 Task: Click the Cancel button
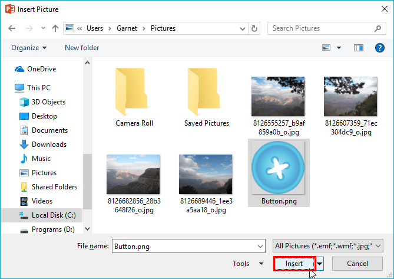click(x=357, y=264)
